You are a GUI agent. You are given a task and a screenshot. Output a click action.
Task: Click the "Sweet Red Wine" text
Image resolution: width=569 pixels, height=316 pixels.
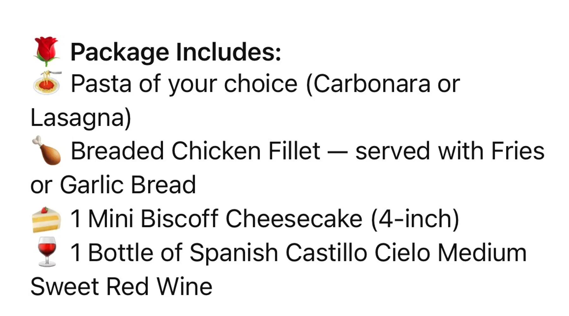[121, 287]
